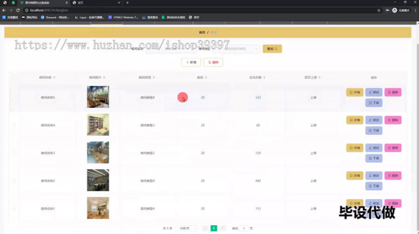419x234 pixels.
Task: Toggle the select-all checkbox in table header
Action: point(14,78)
